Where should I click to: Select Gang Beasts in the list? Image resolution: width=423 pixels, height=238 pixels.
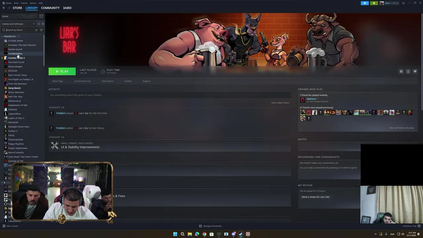pyautogui.click(x=14, y=88)
